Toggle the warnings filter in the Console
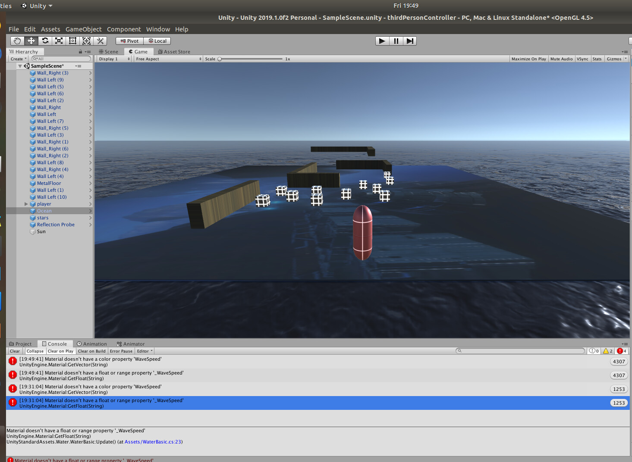632x462 pixels. tap(608, 351)
